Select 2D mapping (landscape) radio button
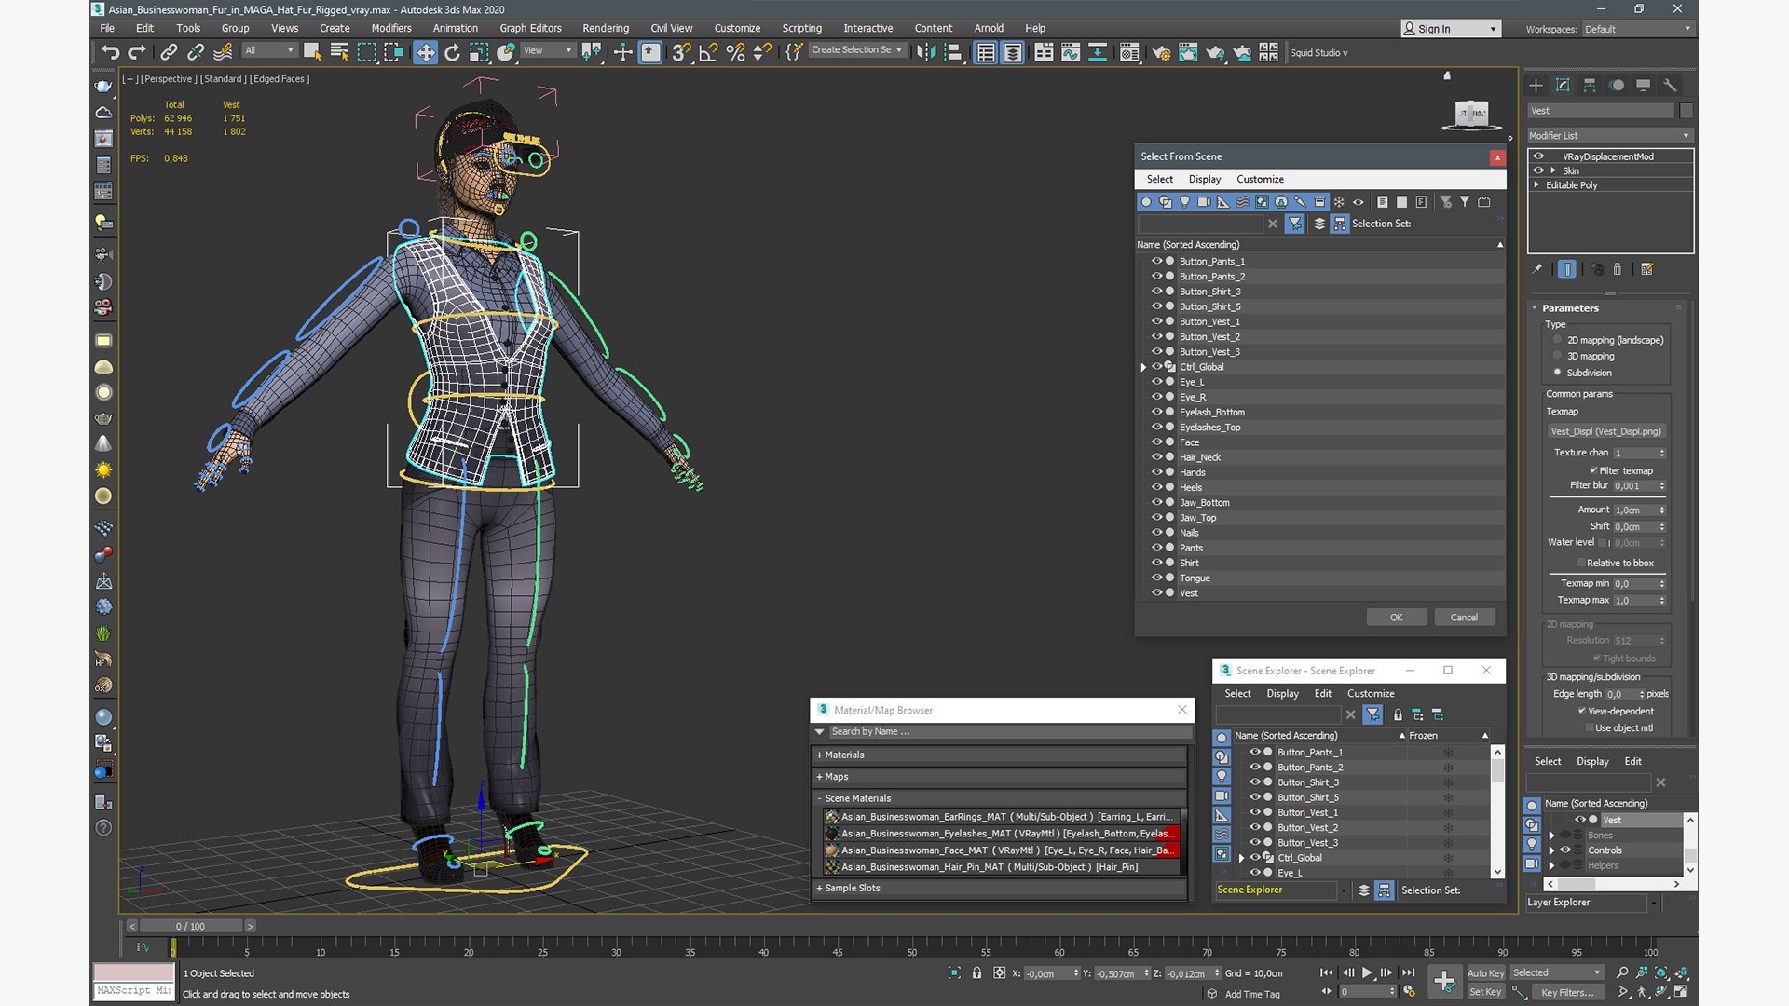1789x1006 pixels. pyautogui.click(x=1557, y=340)
